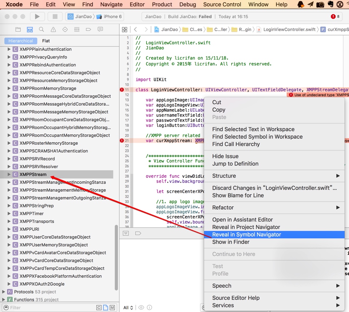Choose Show in Finder
349x312 pixels.
point(274,242)
